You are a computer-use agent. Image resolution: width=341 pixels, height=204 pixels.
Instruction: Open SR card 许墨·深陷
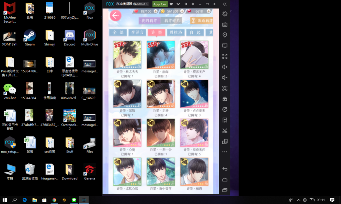127,94
